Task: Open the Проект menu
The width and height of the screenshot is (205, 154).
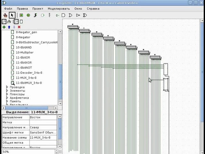Action: point(38,8)
